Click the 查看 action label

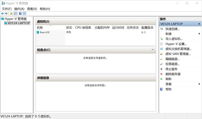click(168, 84)
